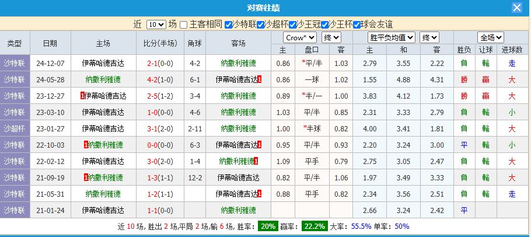Open the 全场 period dropdown
This screenshot has height=237, width=531.
point(491,37)
